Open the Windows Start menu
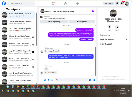This screenshot has height=97, width=132. pyautogui.click(x=2, y=91)
